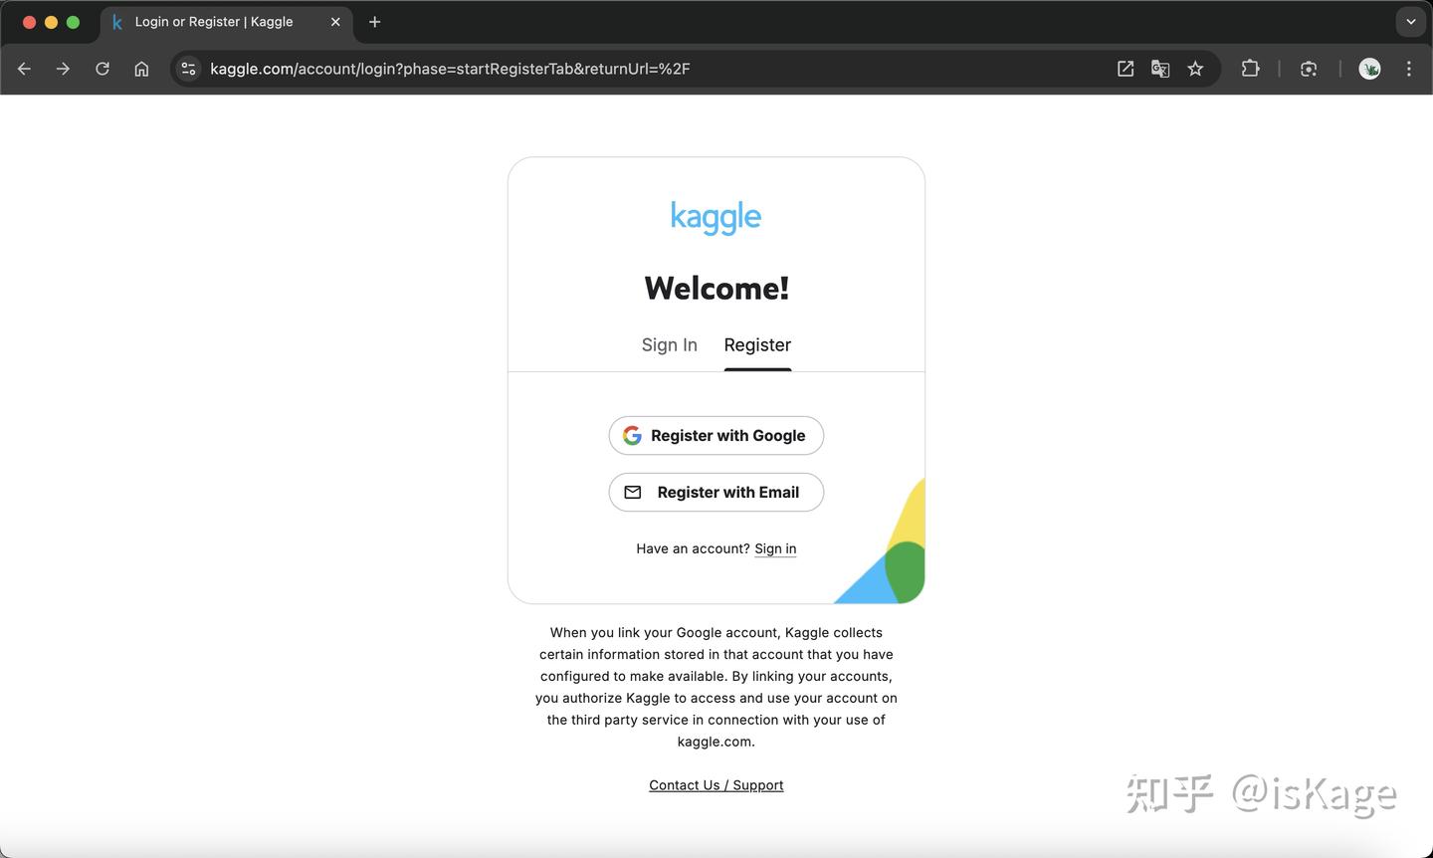Switch to the Sign In tab

click(669, 344)
